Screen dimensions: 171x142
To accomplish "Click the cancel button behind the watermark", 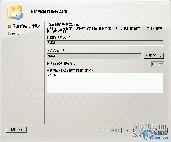I will 155,131.
